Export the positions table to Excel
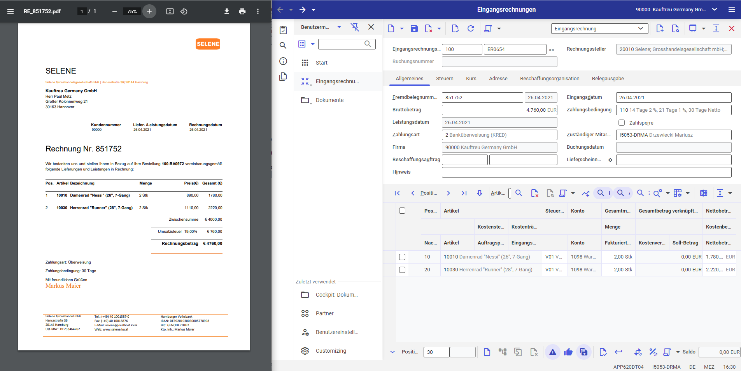The height and width of the screenshot is (371, 741). click(x=704, y=193)
